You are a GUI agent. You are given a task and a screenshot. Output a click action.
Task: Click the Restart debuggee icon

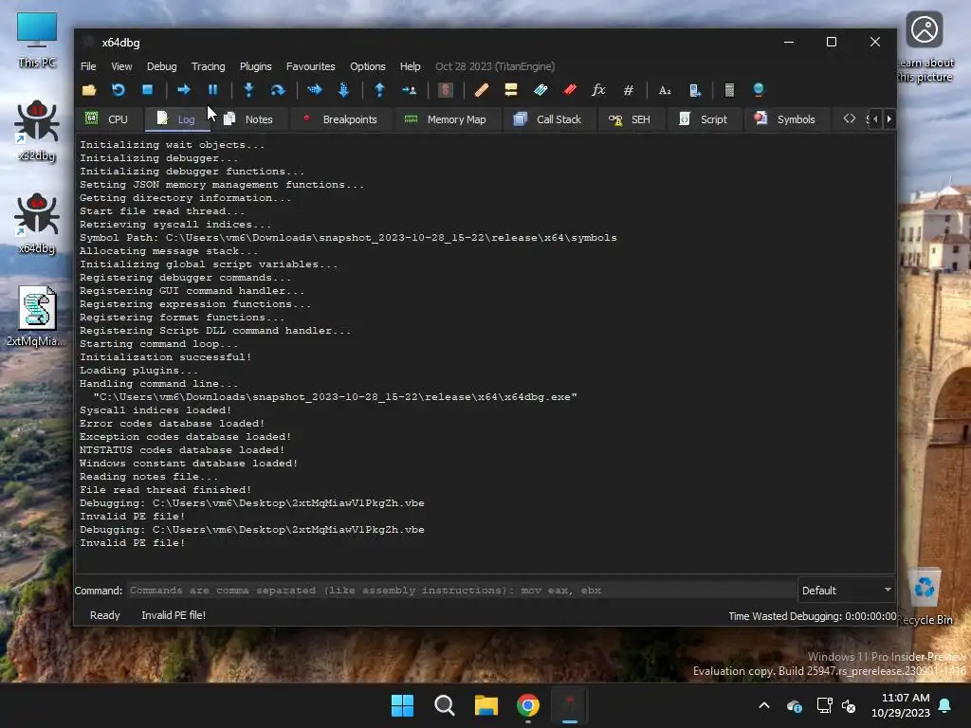click(119, 90)
